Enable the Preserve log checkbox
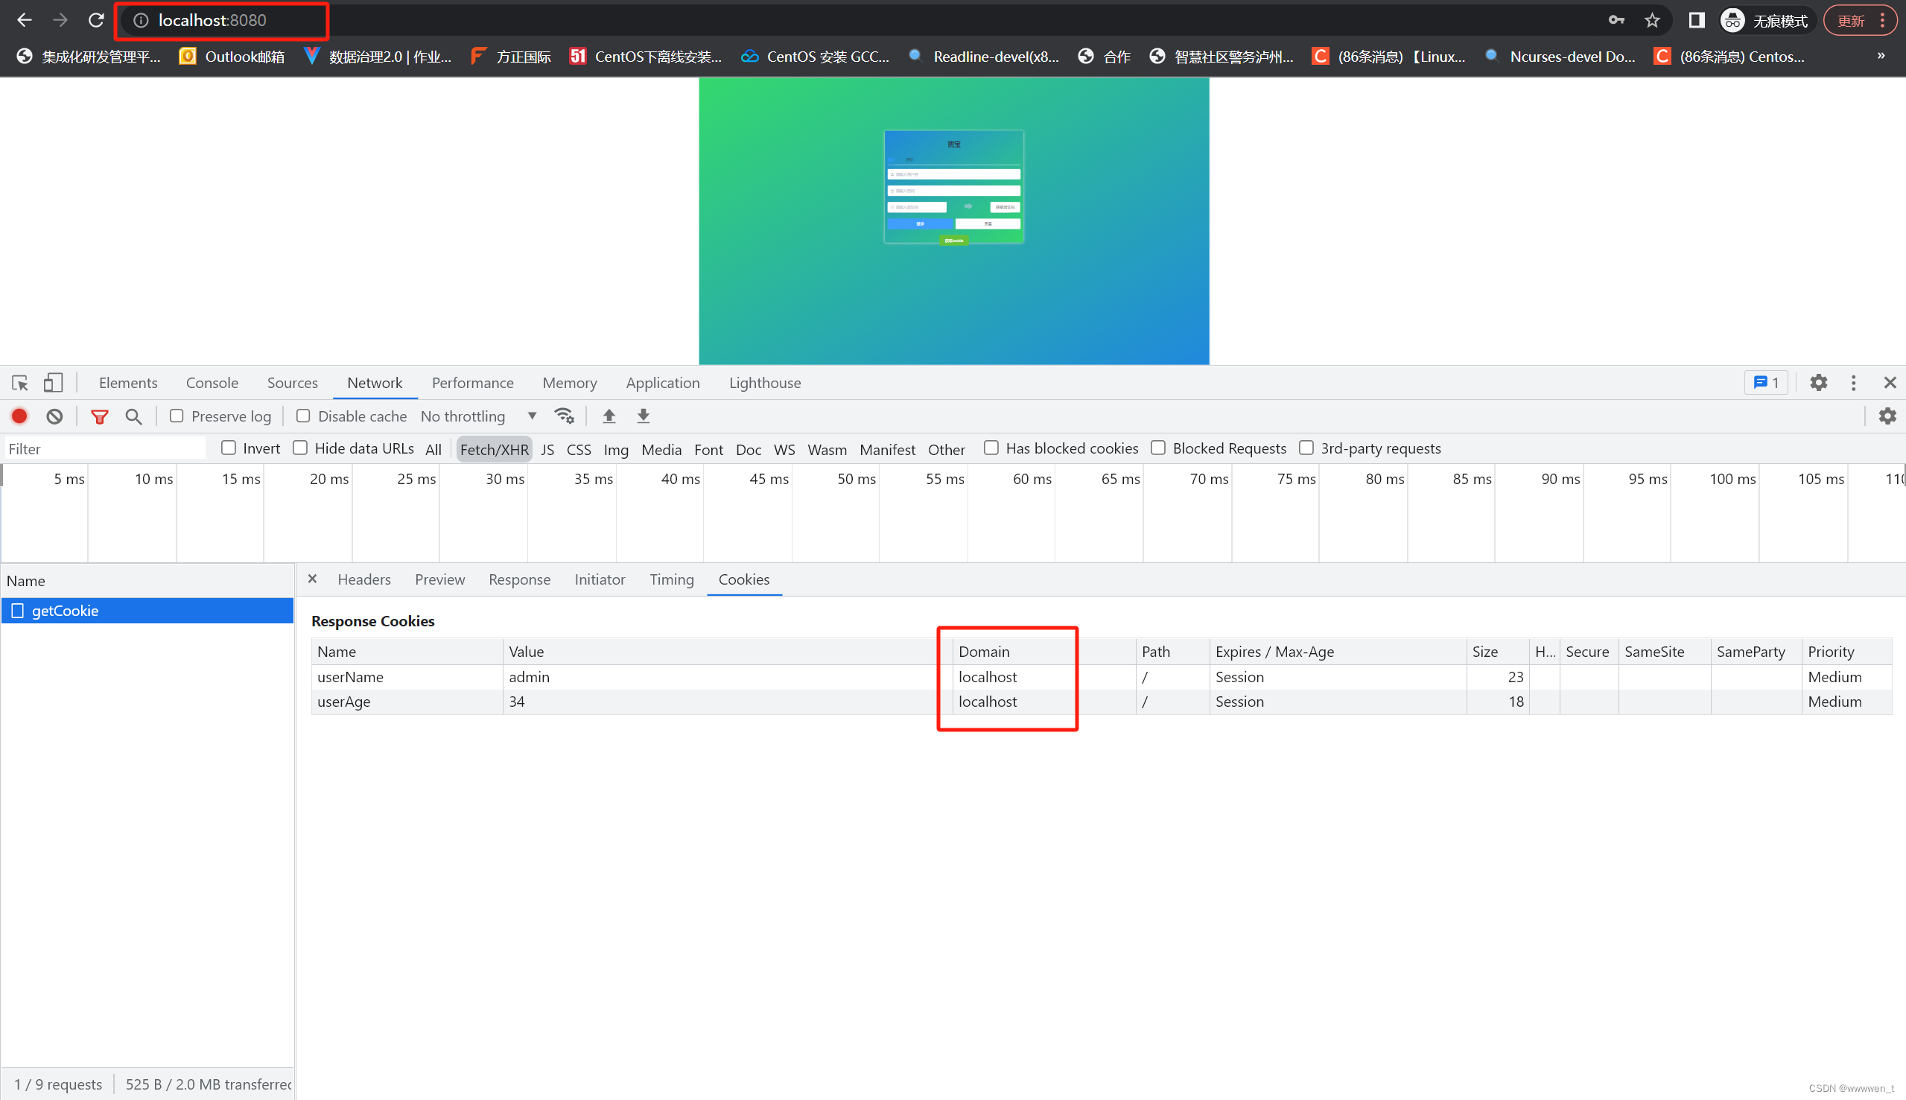The height and width of the screenshot is (1100, 1906). point(177,416)
